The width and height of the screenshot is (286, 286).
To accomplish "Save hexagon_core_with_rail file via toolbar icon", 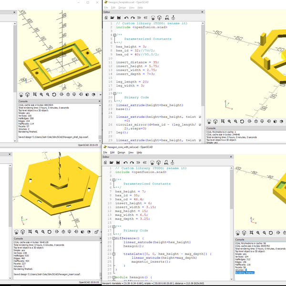I will point(118,163).
